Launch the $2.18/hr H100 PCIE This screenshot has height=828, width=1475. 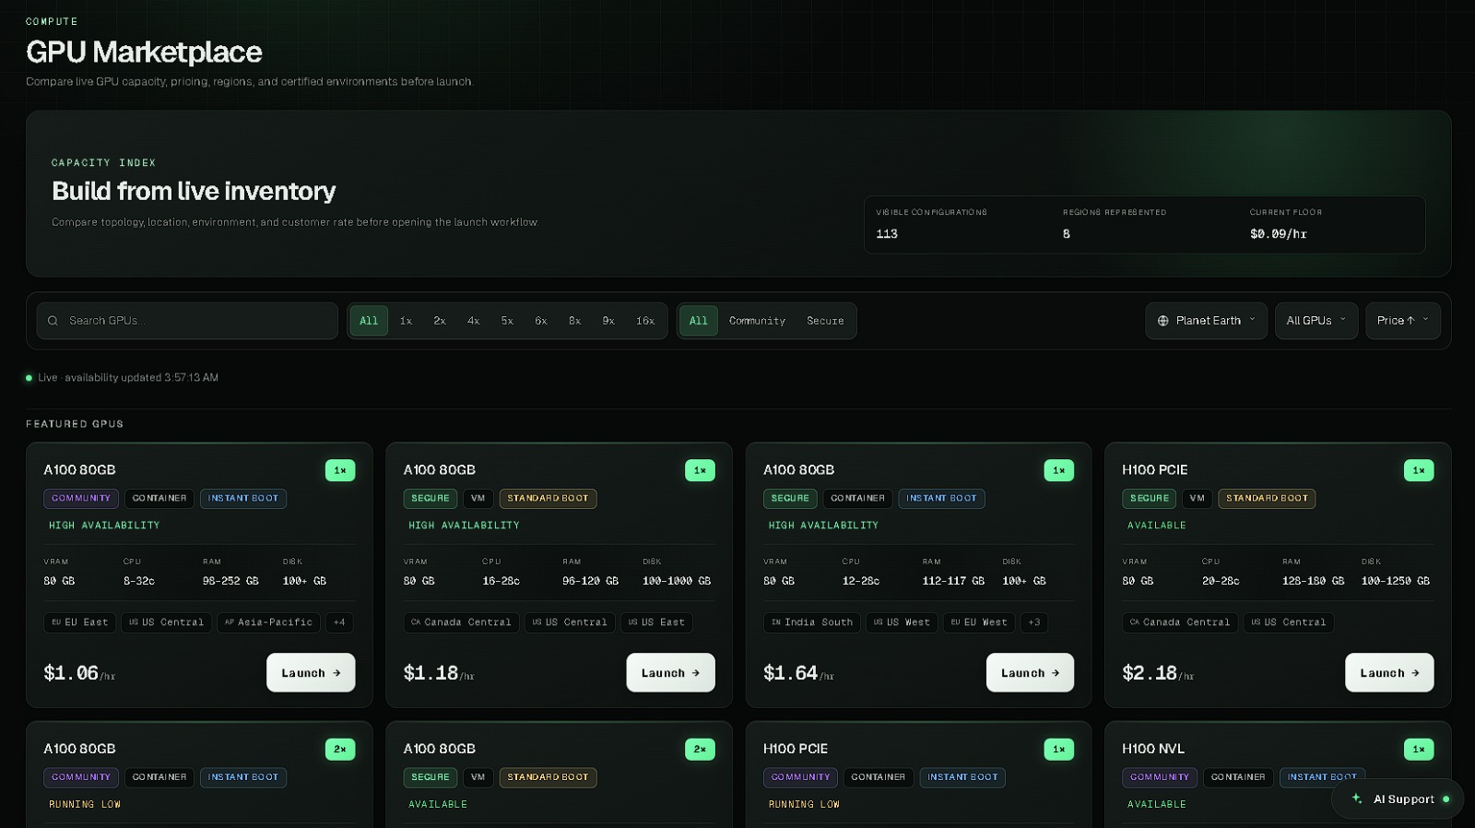1389,673
